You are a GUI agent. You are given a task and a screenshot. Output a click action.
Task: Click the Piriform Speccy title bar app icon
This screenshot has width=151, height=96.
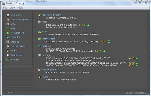pos(3,4)
